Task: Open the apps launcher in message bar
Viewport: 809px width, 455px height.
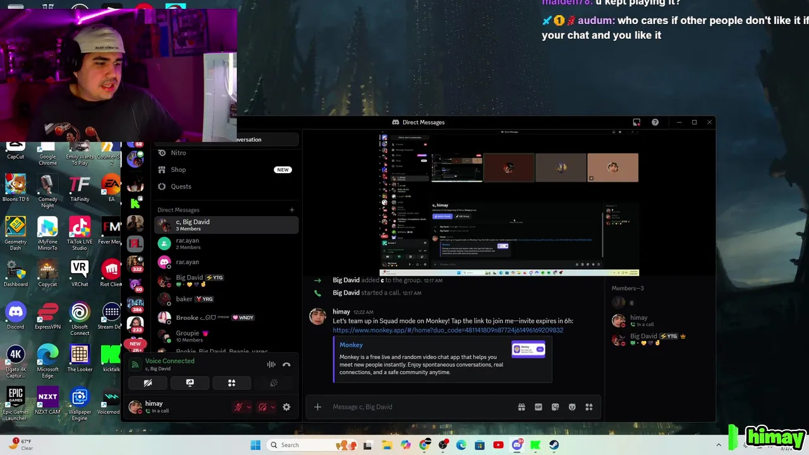Action: [x=589, y=407]
